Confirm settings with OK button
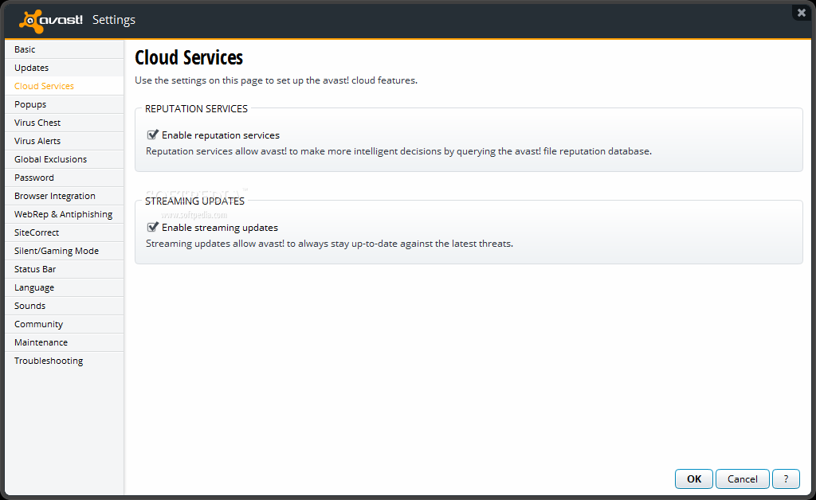Image resolution: width=816 pixels, height=500 pixels. pos(694,479)
